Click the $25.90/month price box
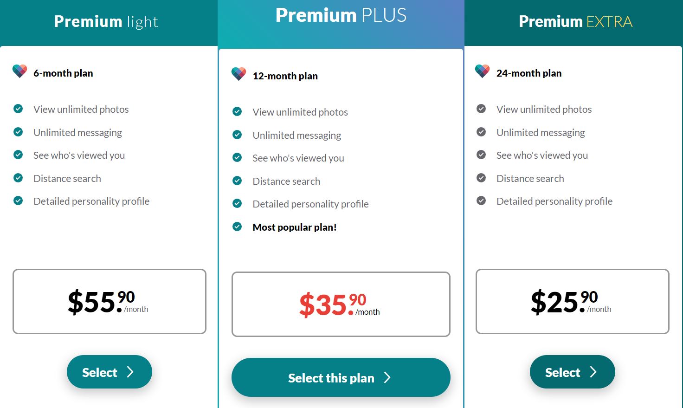 pyautogui.click(x=573, y=301)
